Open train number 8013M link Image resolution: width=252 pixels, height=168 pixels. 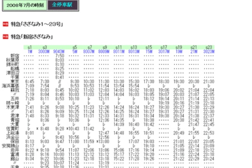pyautogui.click(x=134, y=51)
